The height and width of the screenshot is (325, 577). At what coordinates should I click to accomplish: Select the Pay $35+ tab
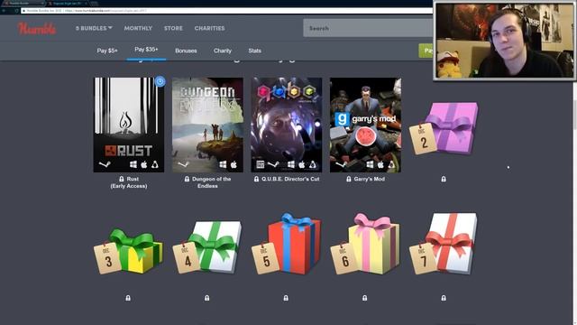click(146, 50)
